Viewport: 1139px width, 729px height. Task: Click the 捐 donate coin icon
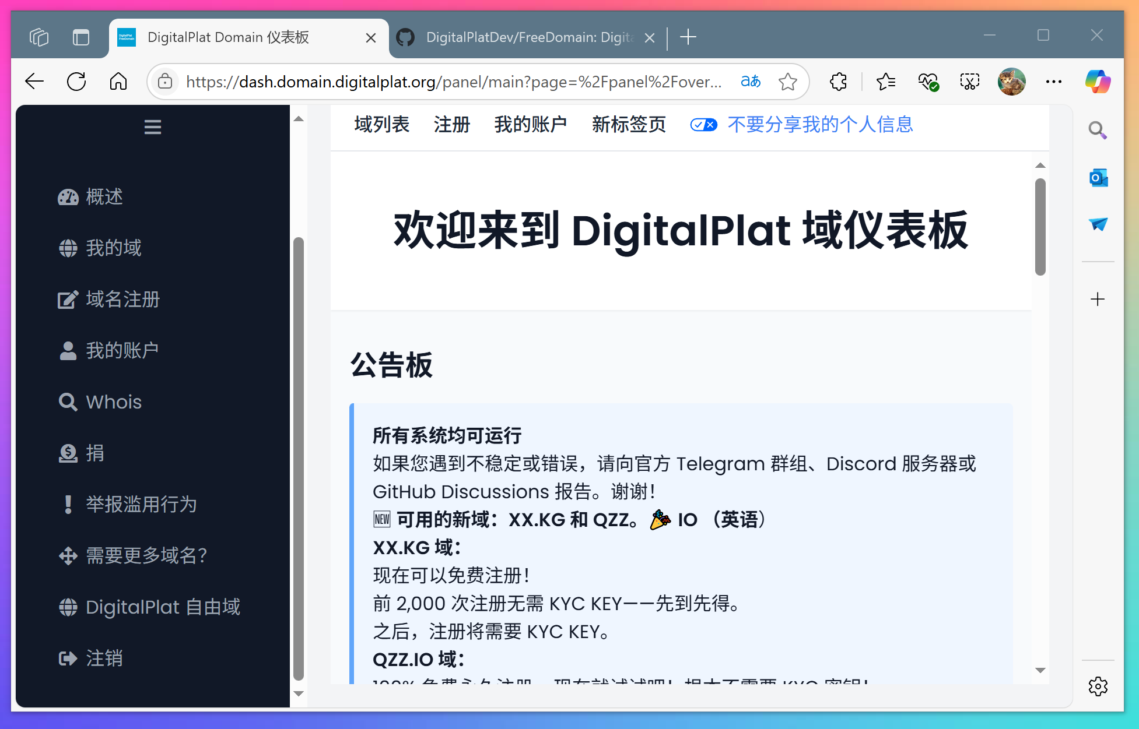68,453
